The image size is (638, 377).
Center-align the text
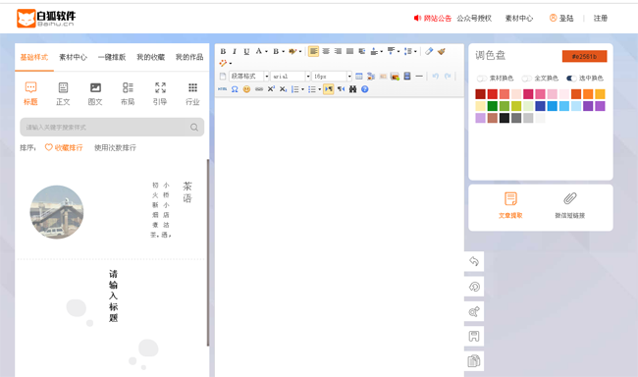[x=326, y=51]
